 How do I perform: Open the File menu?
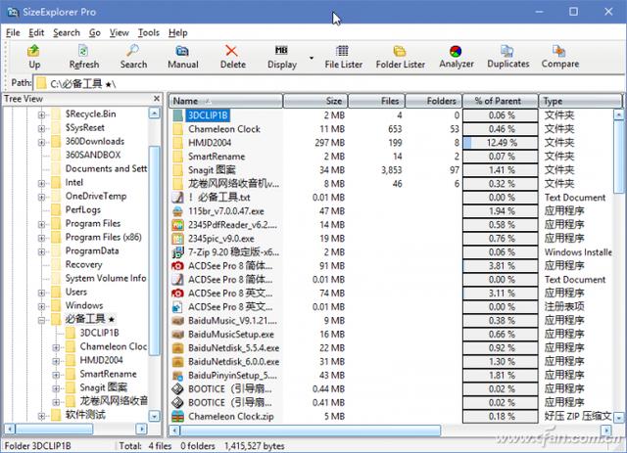click(13, 32)
